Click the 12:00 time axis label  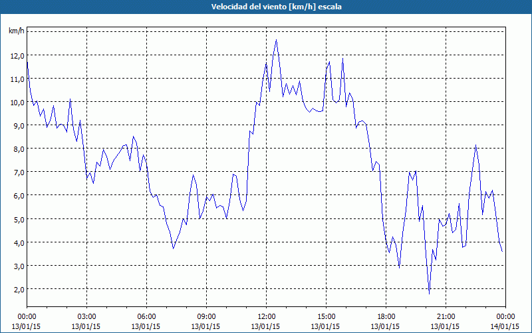click(267, 317)
